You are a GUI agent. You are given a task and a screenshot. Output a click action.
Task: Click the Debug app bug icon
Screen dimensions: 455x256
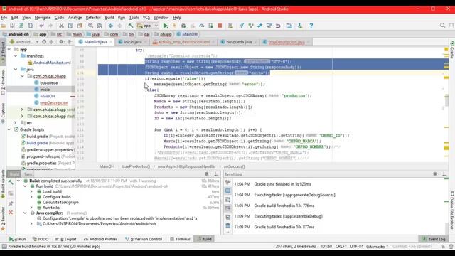(x=183, y=26)
